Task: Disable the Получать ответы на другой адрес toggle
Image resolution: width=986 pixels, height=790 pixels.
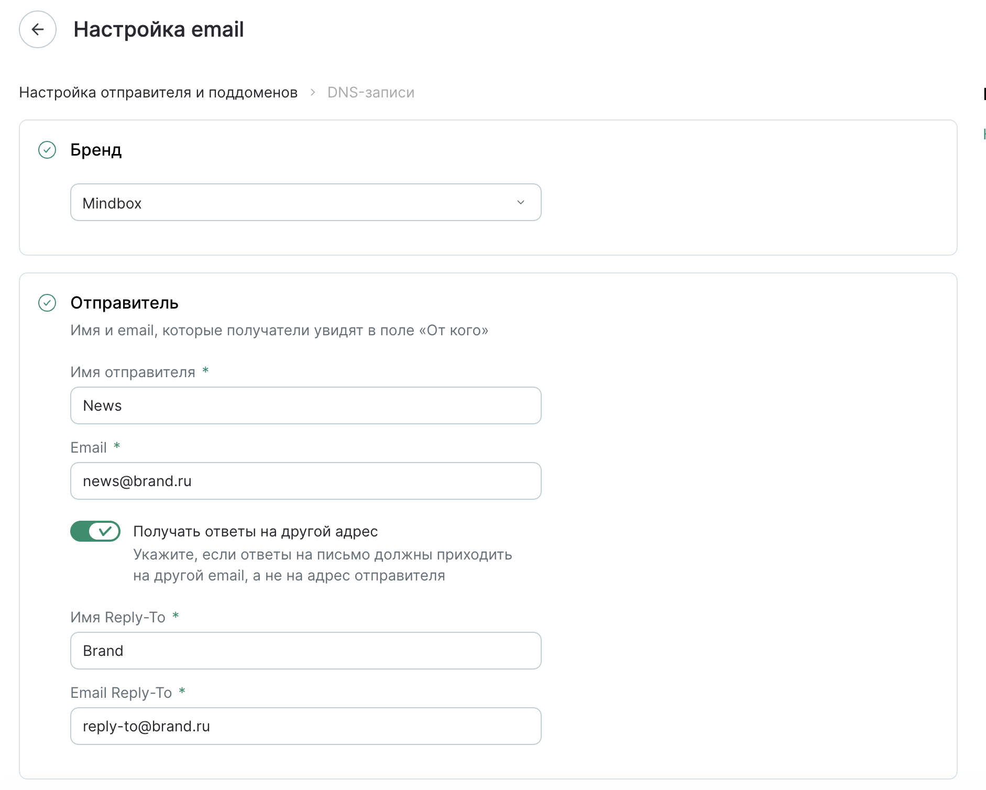Action: click(x=95, y=531)
